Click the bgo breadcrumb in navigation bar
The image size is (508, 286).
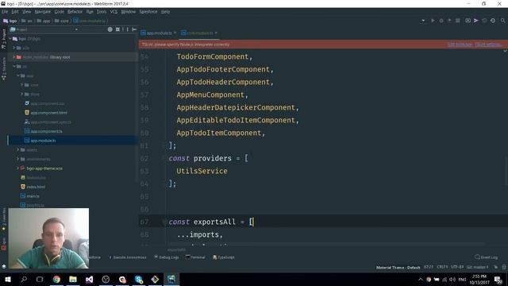(10, 21)
